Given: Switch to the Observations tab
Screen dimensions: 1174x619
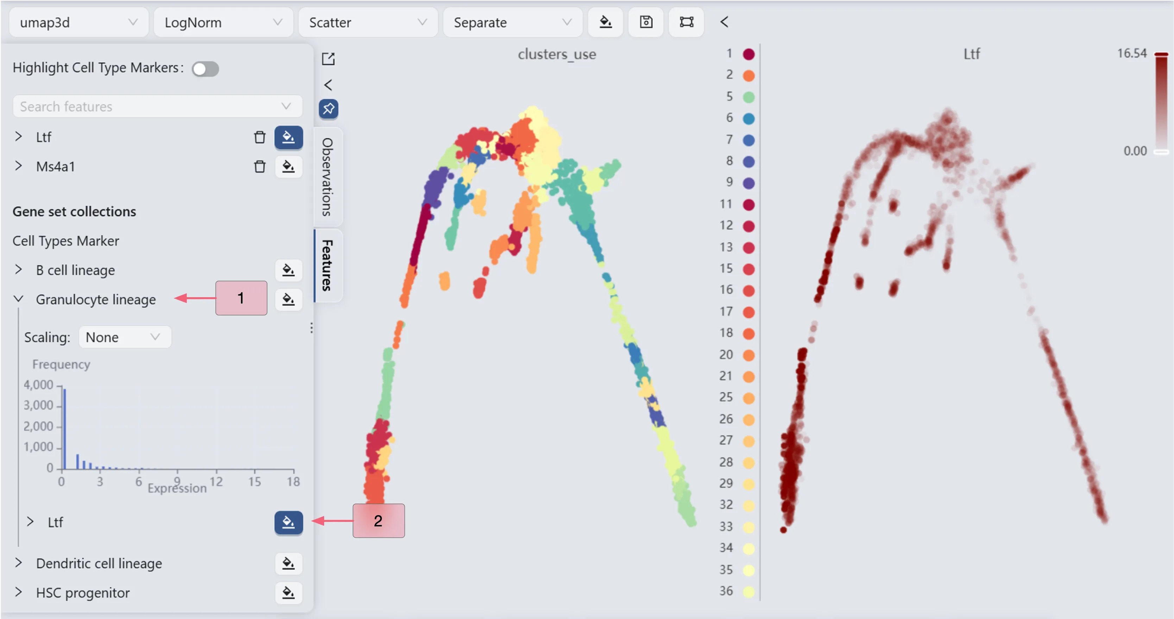Looking at the screenshot, I should (327, 177).
